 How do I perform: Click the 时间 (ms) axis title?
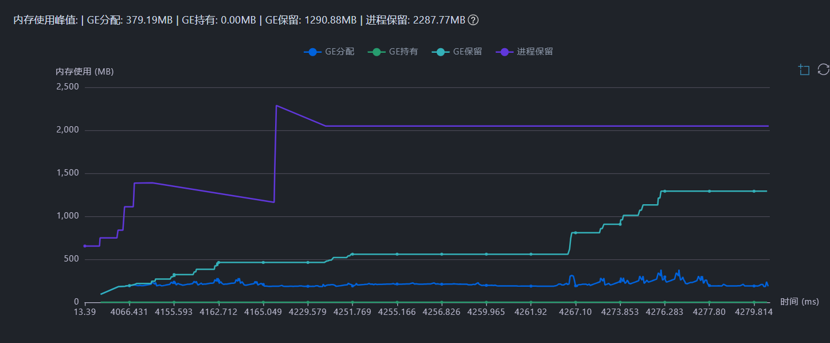coord(800,302)
